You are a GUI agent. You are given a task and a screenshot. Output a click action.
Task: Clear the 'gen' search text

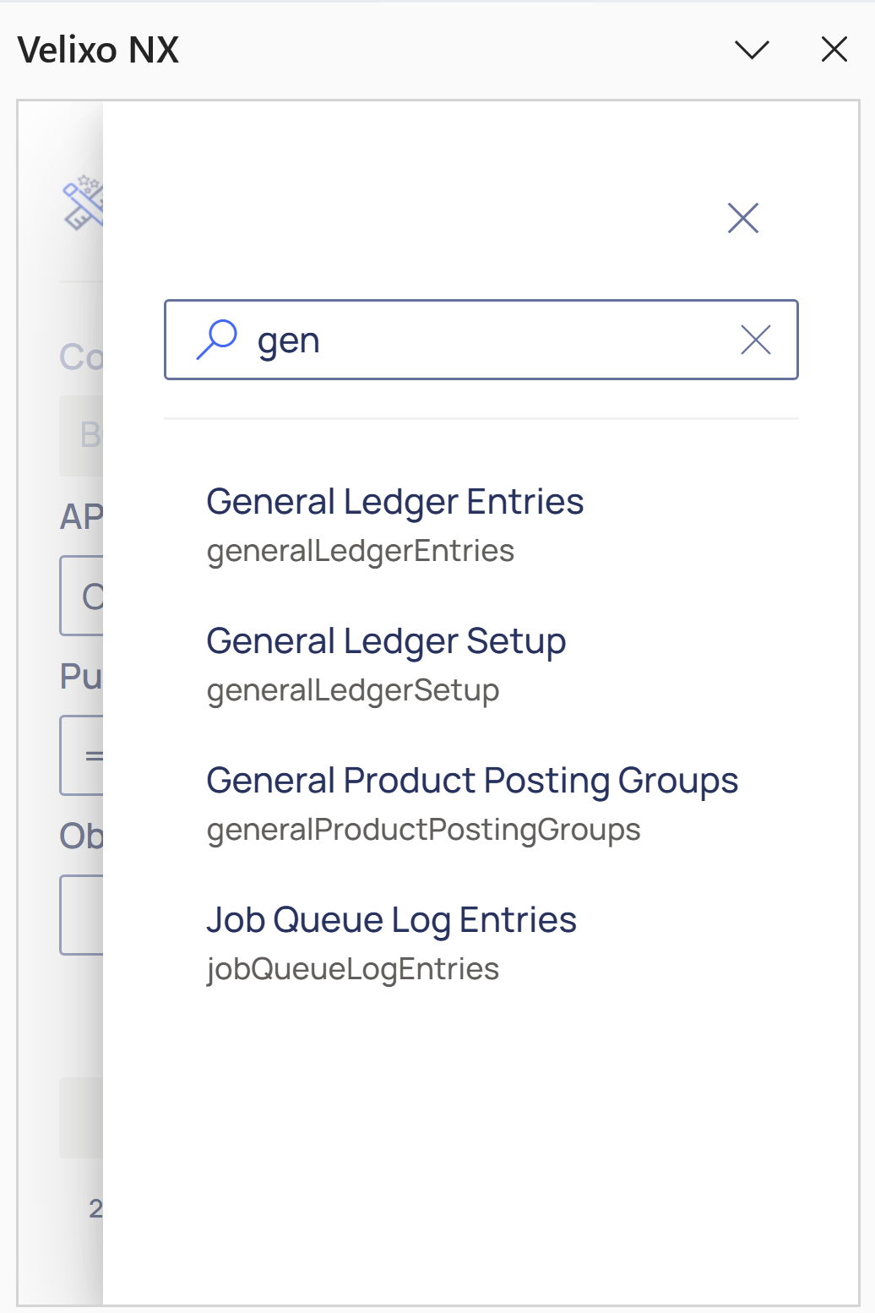755,341
